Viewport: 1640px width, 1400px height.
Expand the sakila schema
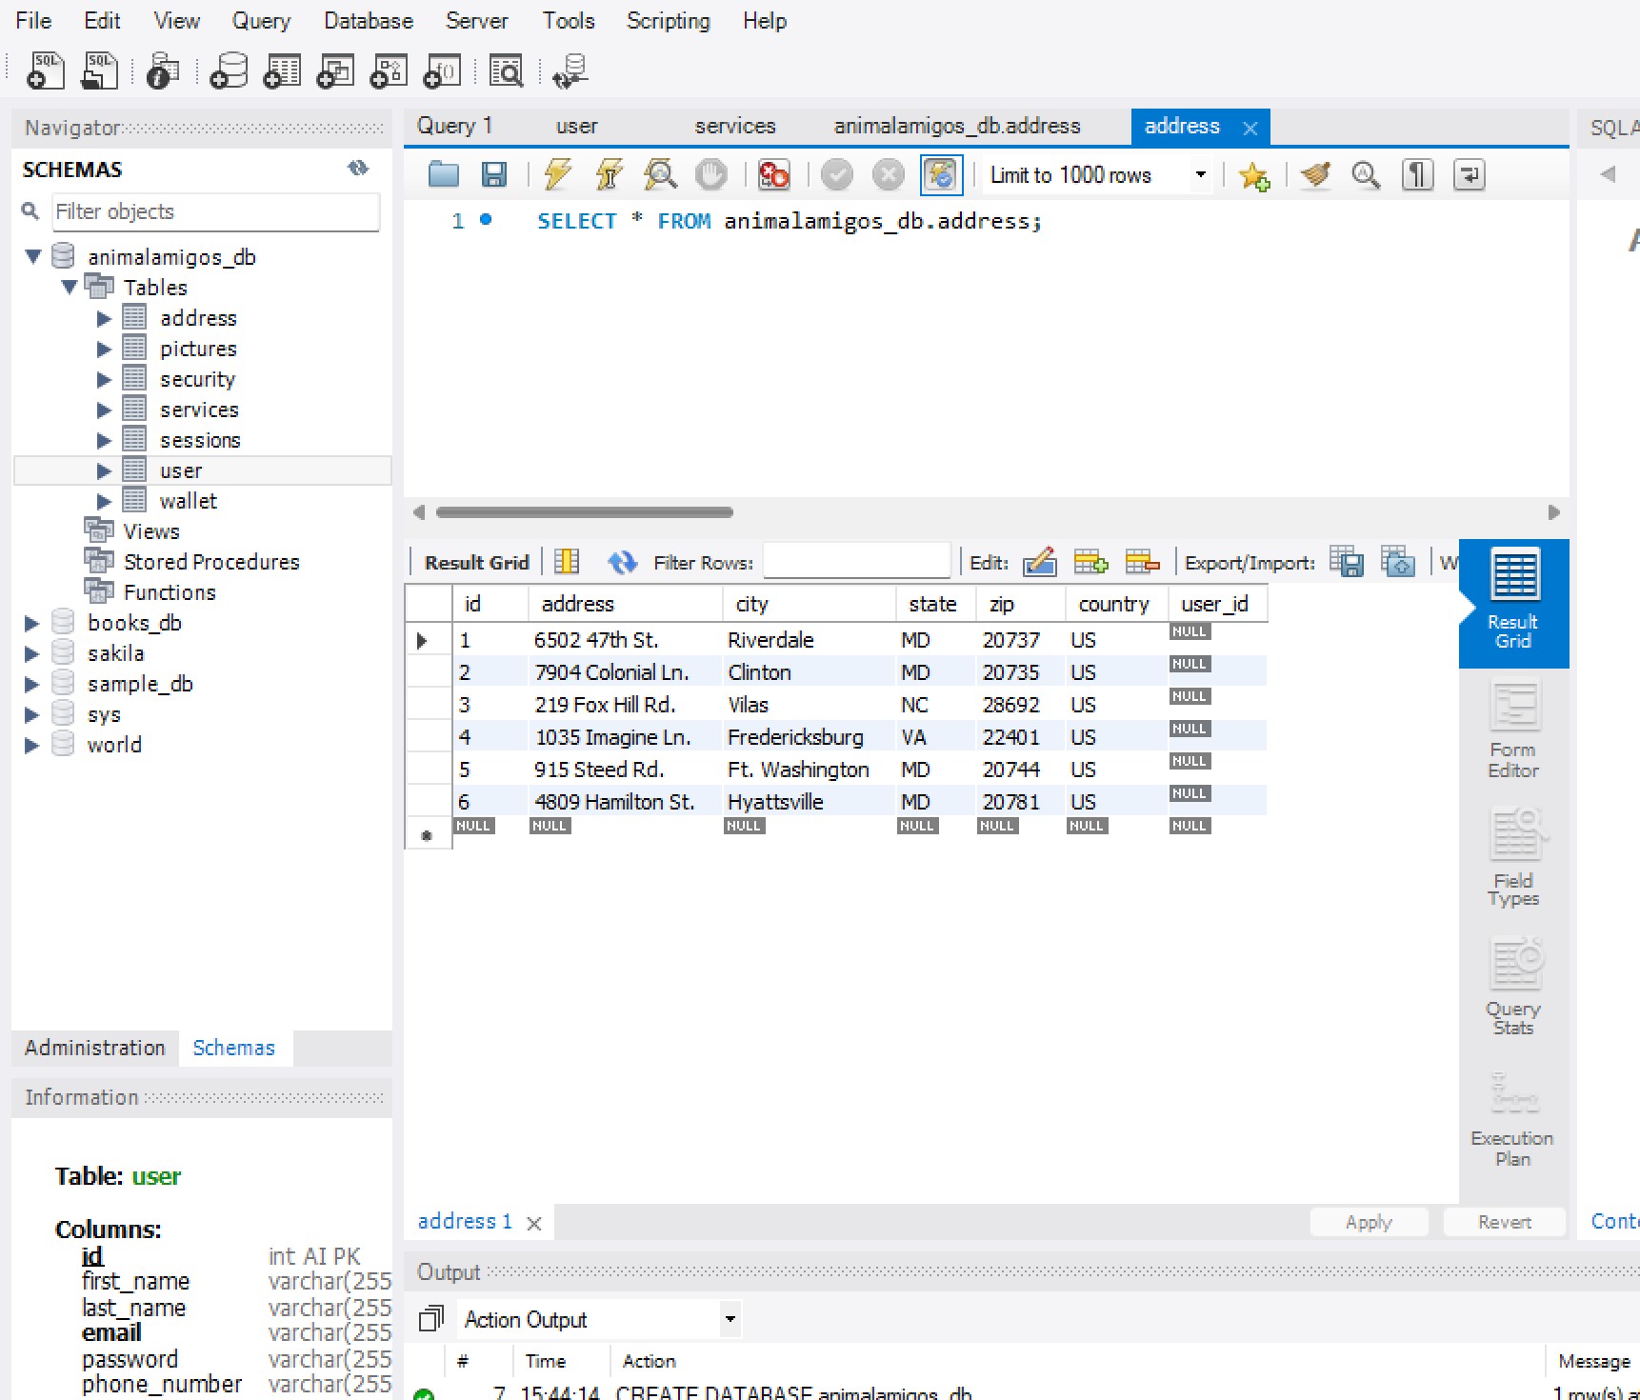[31, 652]
